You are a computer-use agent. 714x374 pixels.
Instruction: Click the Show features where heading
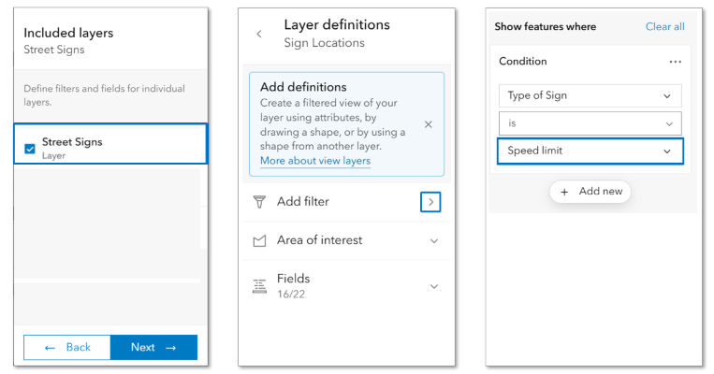(545, 27)
